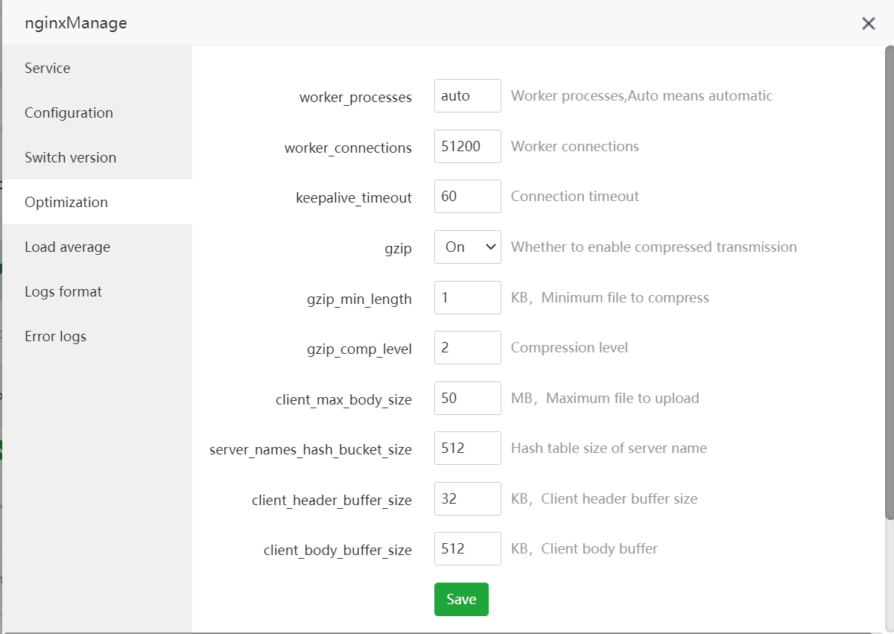Viewport: 894px width, 634px height.
Task: Click the client_max_body_size input
Action: click(467, 398)
